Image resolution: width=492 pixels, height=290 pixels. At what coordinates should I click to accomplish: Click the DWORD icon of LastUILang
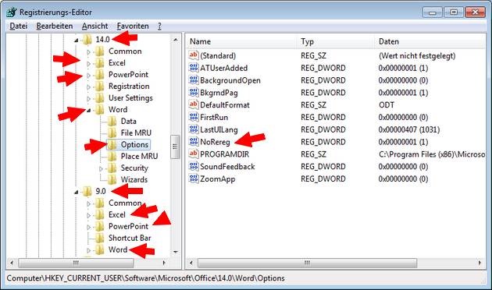pyautogui.click(x=194, y=129)
